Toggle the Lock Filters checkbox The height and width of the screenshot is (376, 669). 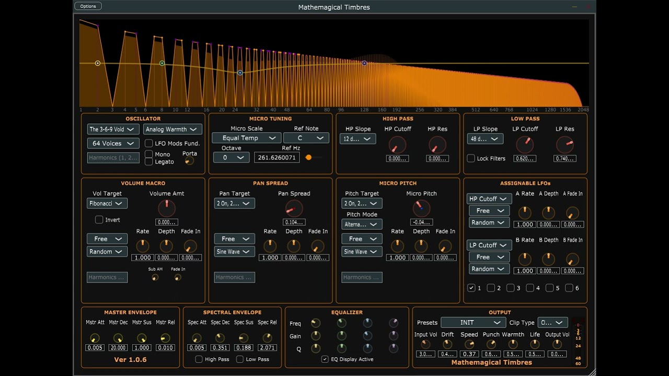pyautogui.click(x=471, y=158)
